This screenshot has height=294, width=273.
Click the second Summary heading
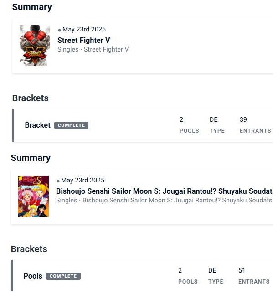31,158
